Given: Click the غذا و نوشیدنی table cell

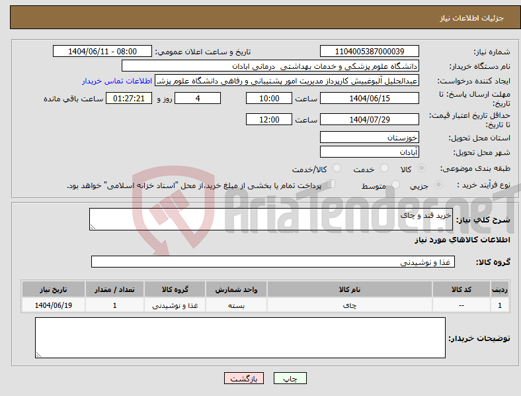Looking at the screenshot, I should pos(175,305).
